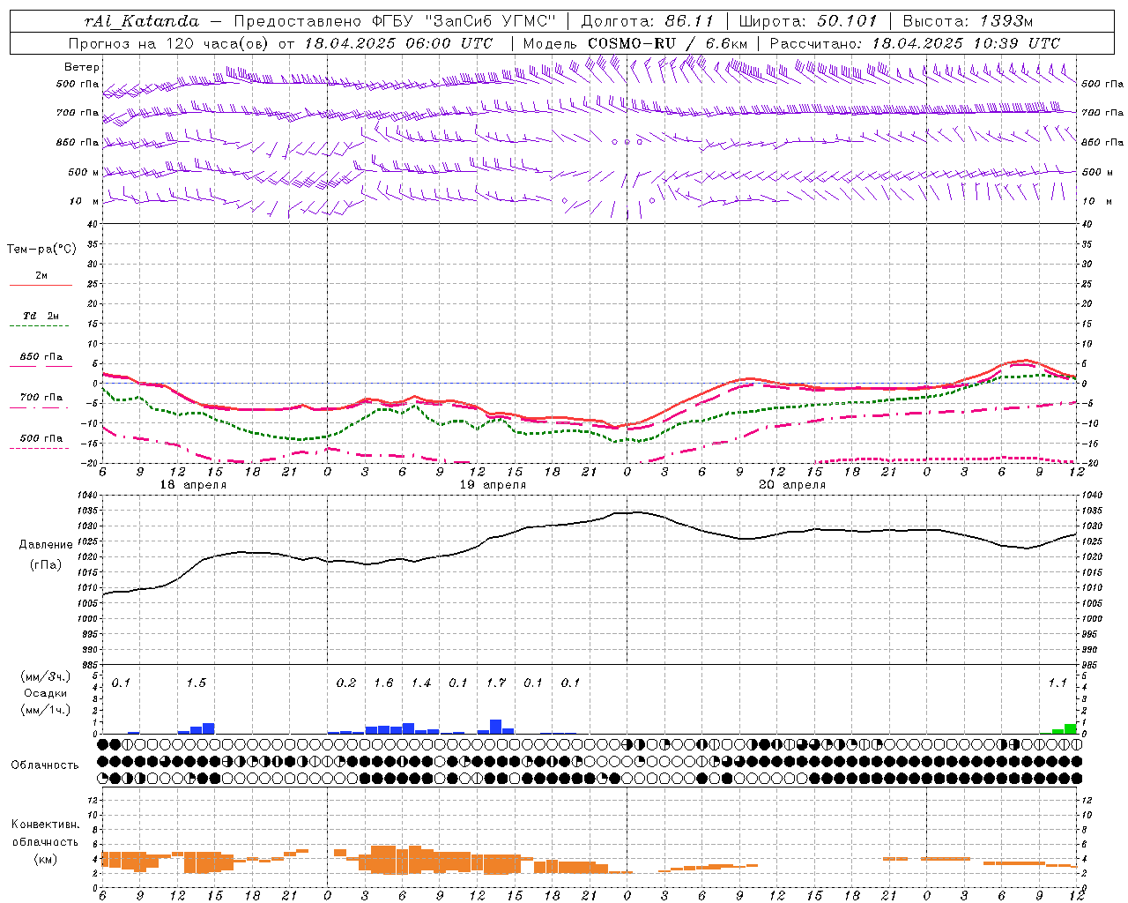Click the Ветер panel label
This screenshot has height=903, width=1128.
coord(82,67)
